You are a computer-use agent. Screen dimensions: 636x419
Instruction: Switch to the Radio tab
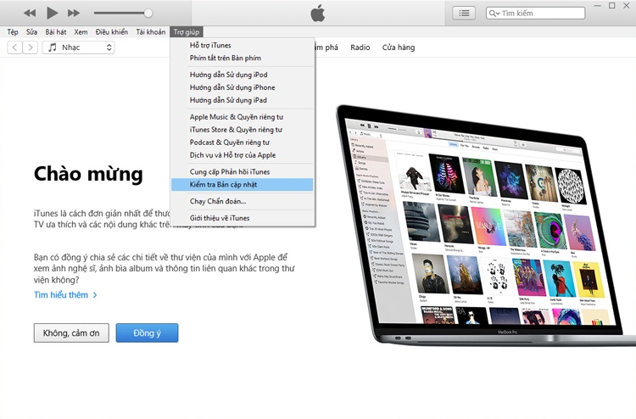pyautogui.click(x=360, y=47)
